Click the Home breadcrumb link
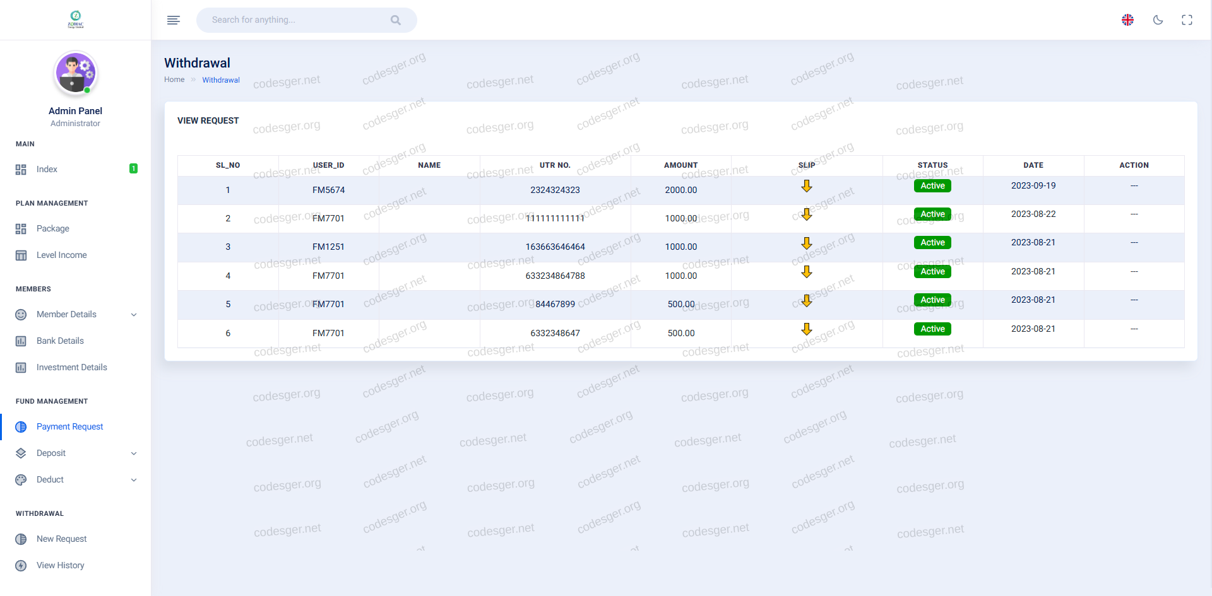1212x596 pixels. coord(174,80)
